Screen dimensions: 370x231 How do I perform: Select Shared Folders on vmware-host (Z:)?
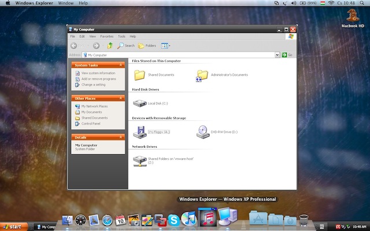140,161
